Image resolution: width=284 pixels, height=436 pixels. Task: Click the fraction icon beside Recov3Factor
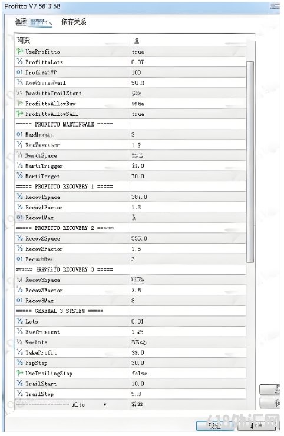pyautogui.click(x=19, y=290)
